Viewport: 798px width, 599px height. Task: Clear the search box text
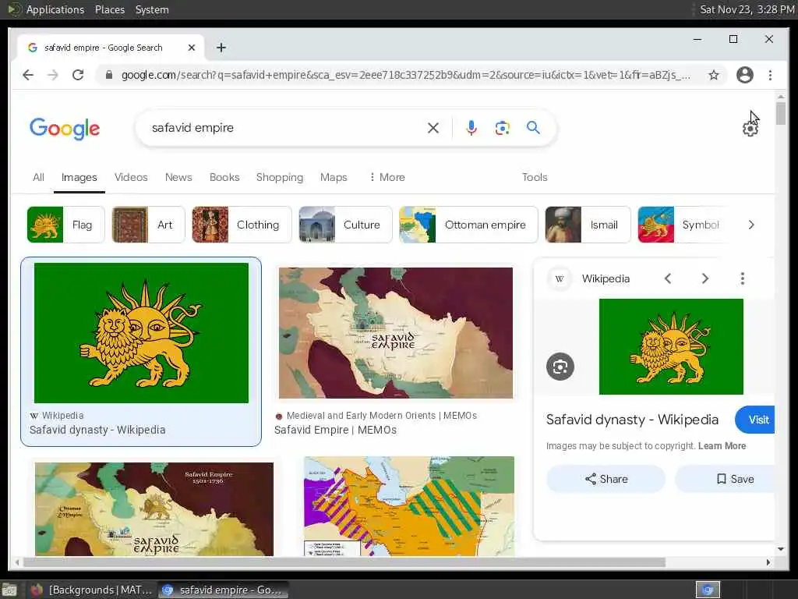pos(433,128)
